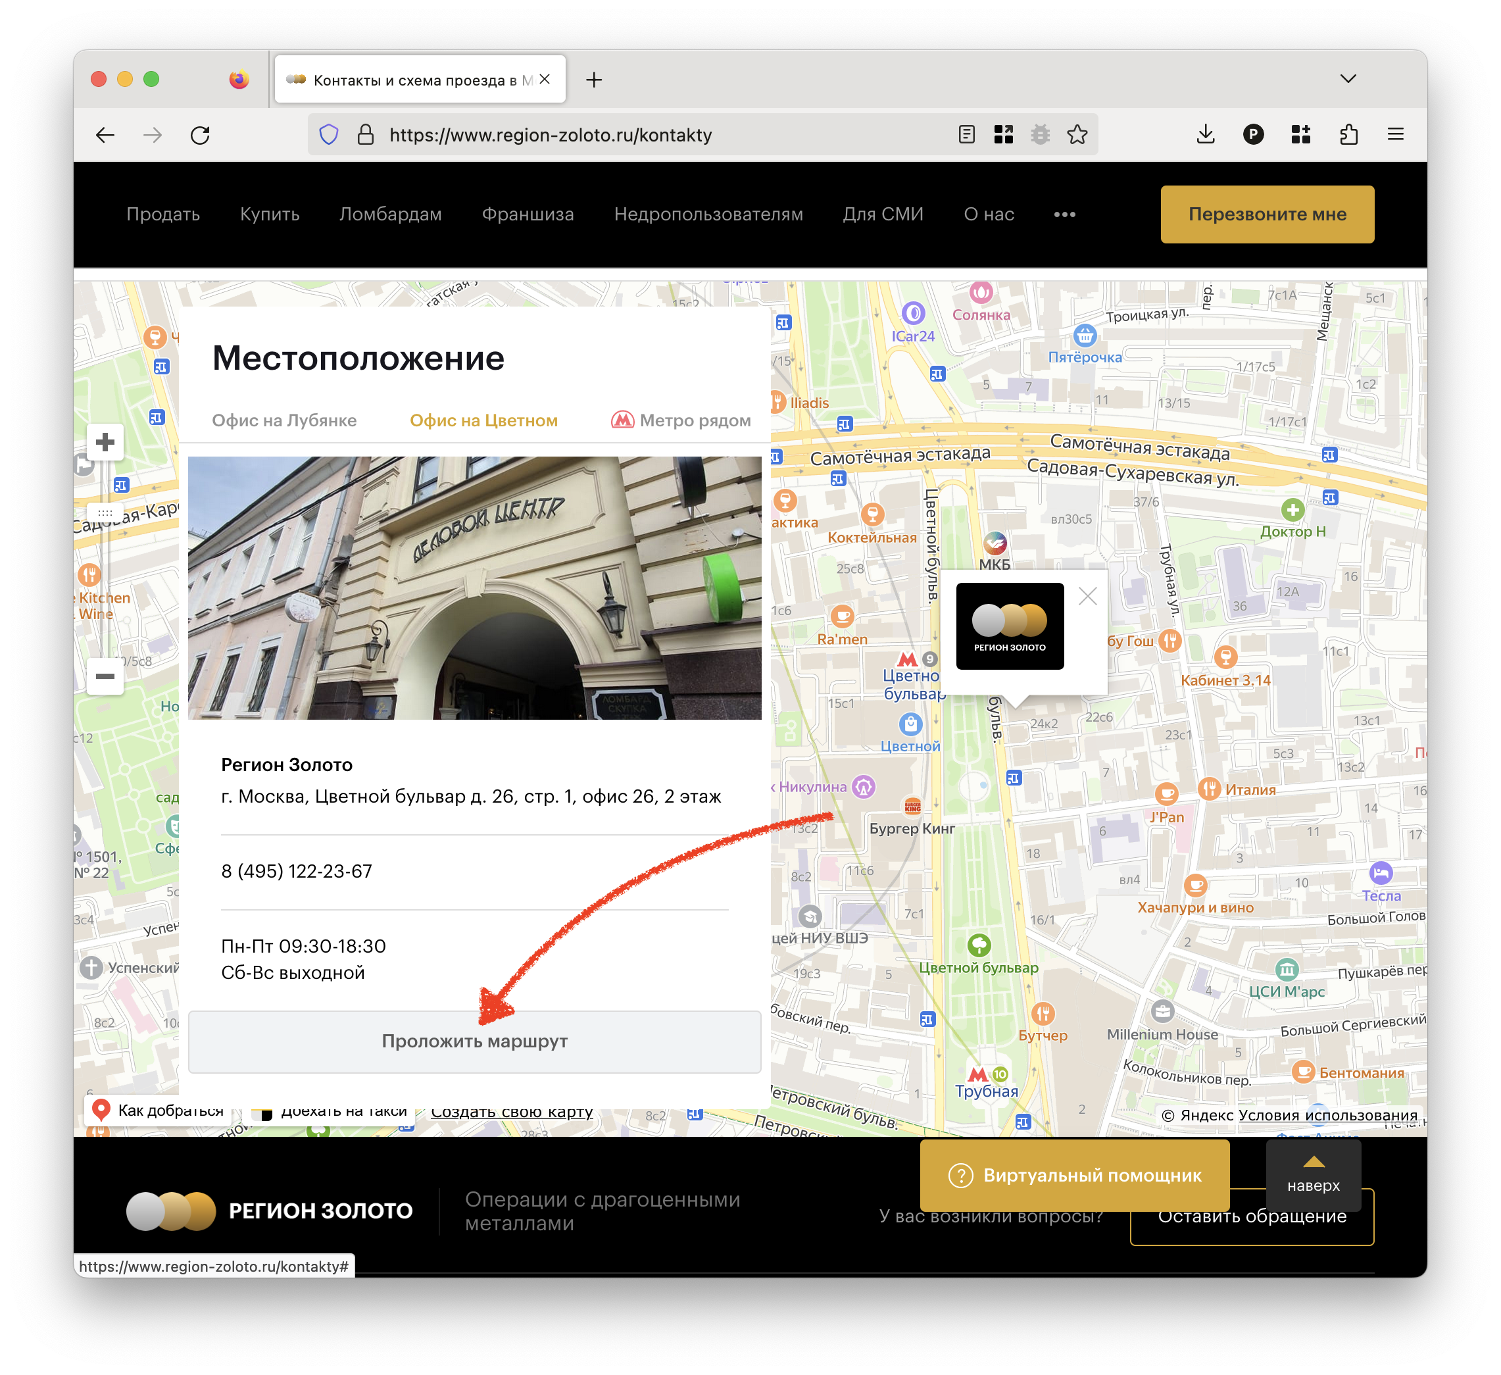Open the Виртуальный помощник chat button
Screen dimensions: 1501x1375
pos(1074,1176)
